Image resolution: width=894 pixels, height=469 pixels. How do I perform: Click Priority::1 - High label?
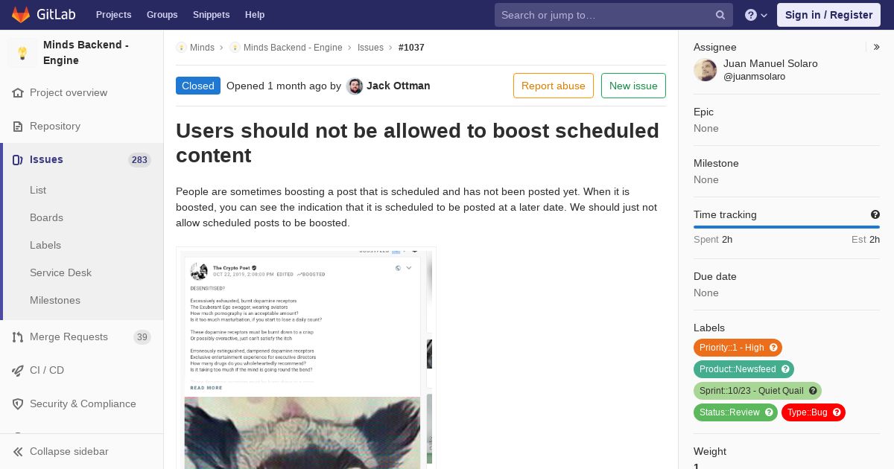tap(732, 348)
